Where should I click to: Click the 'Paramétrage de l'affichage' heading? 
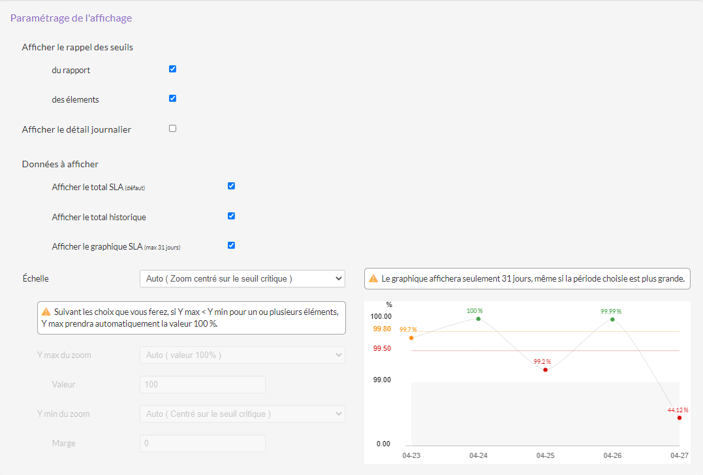point(71,18)
